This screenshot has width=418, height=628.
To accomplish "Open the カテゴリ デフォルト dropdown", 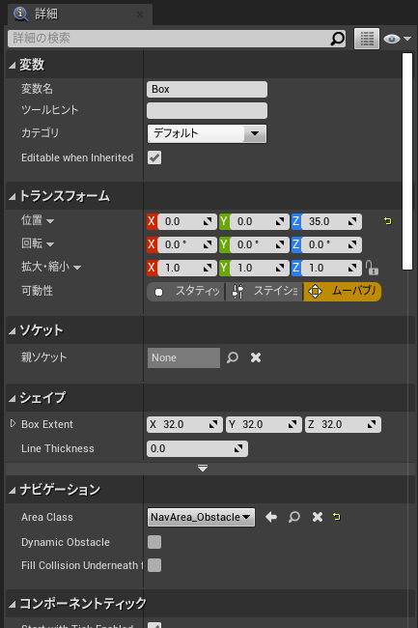I will pos(207,133).
